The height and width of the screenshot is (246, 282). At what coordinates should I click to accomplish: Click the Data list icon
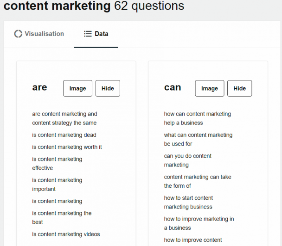point(88,34)
